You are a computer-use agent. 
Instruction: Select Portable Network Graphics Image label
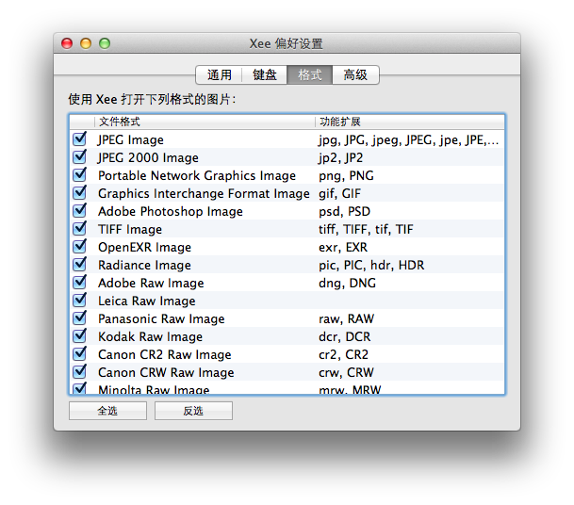pos(197,175)
